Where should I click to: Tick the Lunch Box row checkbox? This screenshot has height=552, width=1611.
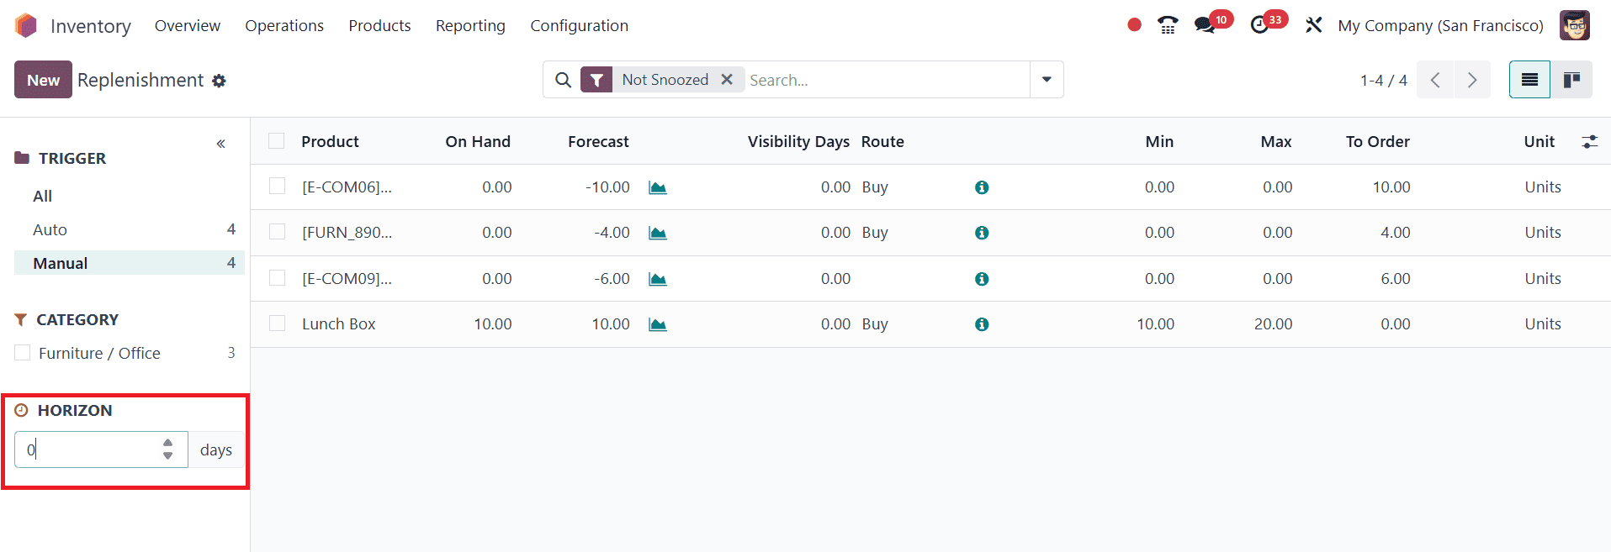[x=277, y=323]
